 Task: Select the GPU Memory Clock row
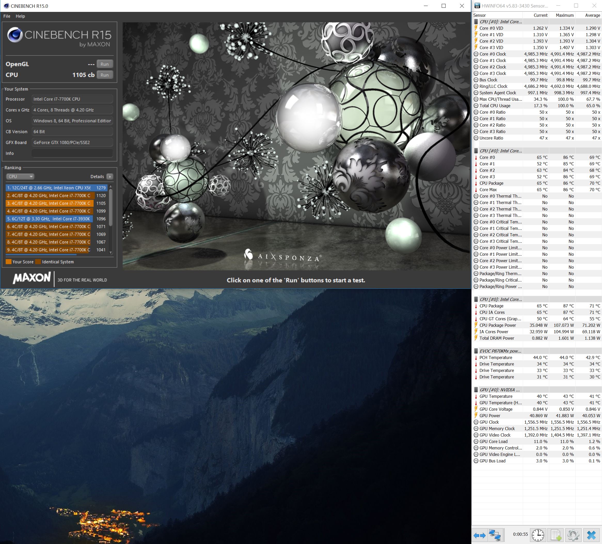click(537, 429)
